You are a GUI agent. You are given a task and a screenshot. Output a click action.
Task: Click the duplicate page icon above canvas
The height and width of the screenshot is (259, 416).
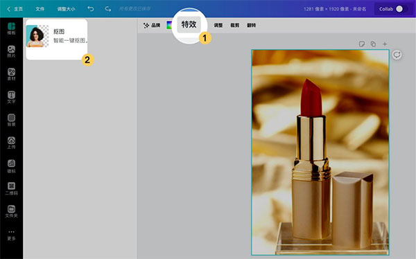(x=373, y=44)
